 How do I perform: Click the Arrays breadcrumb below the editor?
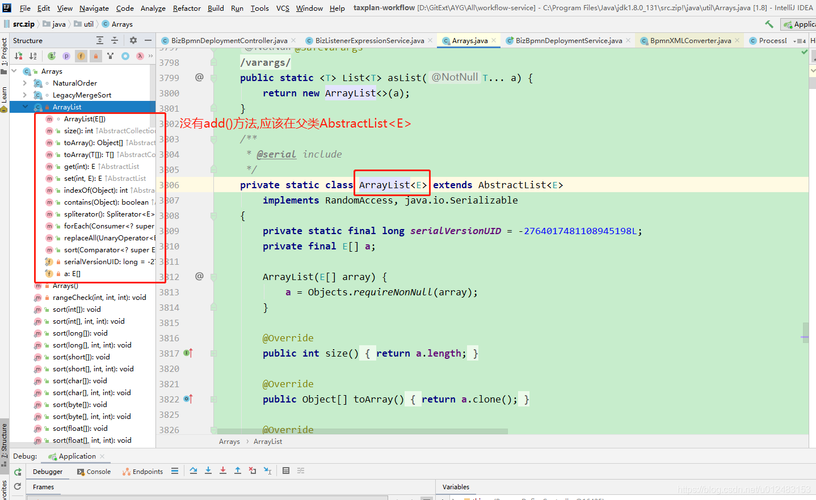tap(229, 441)
